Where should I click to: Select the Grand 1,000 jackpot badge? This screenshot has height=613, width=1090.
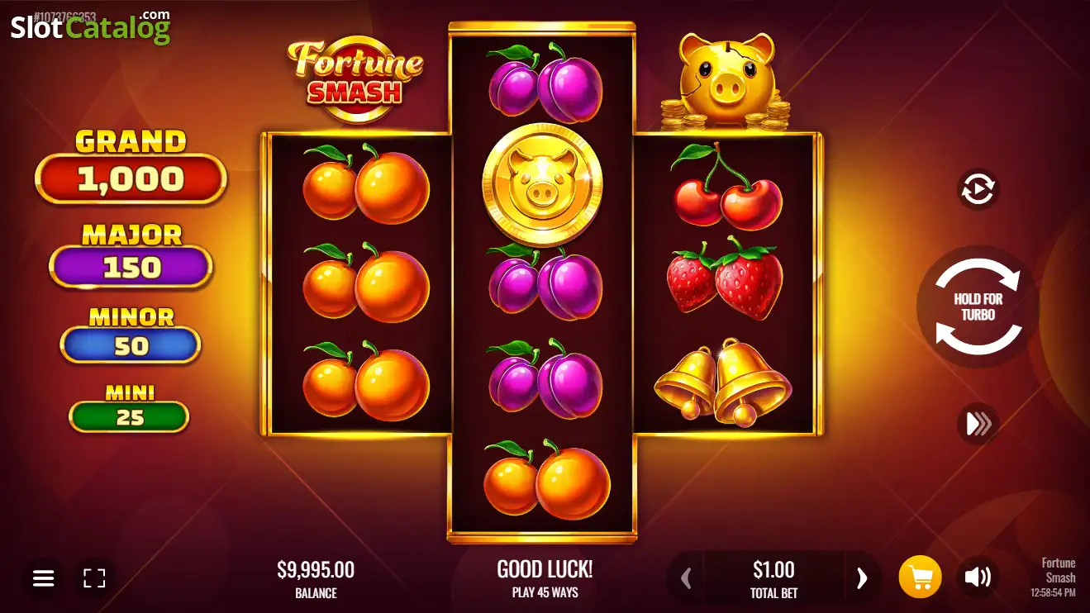click(131, 166)
